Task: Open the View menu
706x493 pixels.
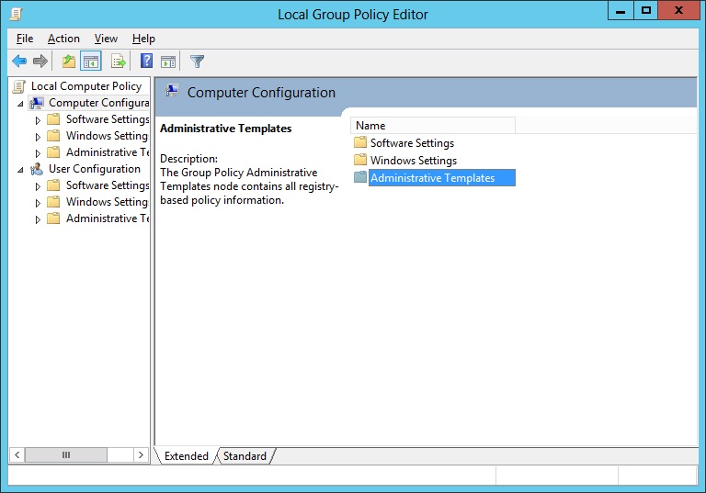Action: pyautogui.click(x=106, y=39)
